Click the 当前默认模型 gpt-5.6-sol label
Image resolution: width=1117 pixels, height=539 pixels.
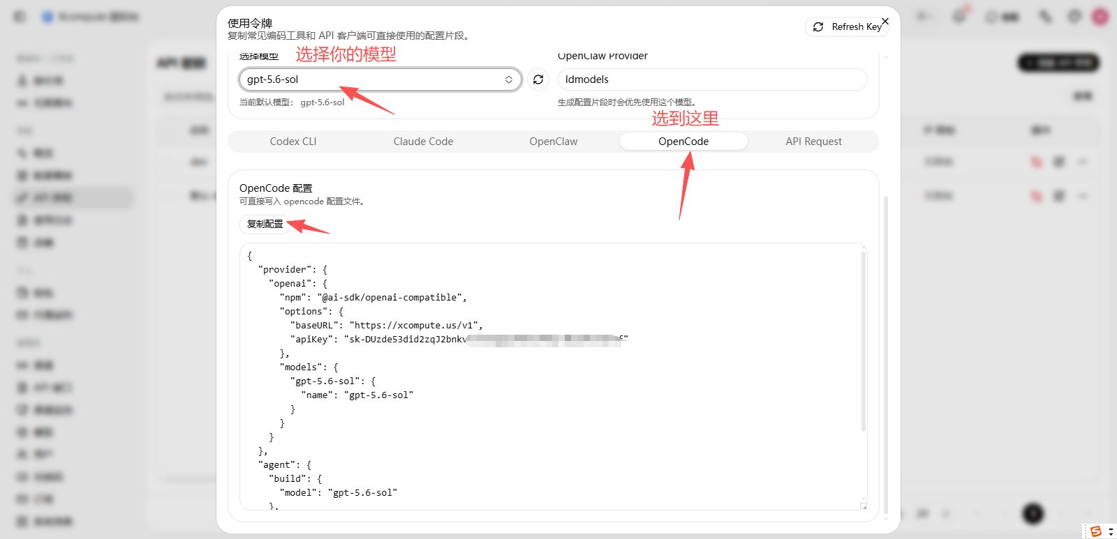(x=292, y=103)
